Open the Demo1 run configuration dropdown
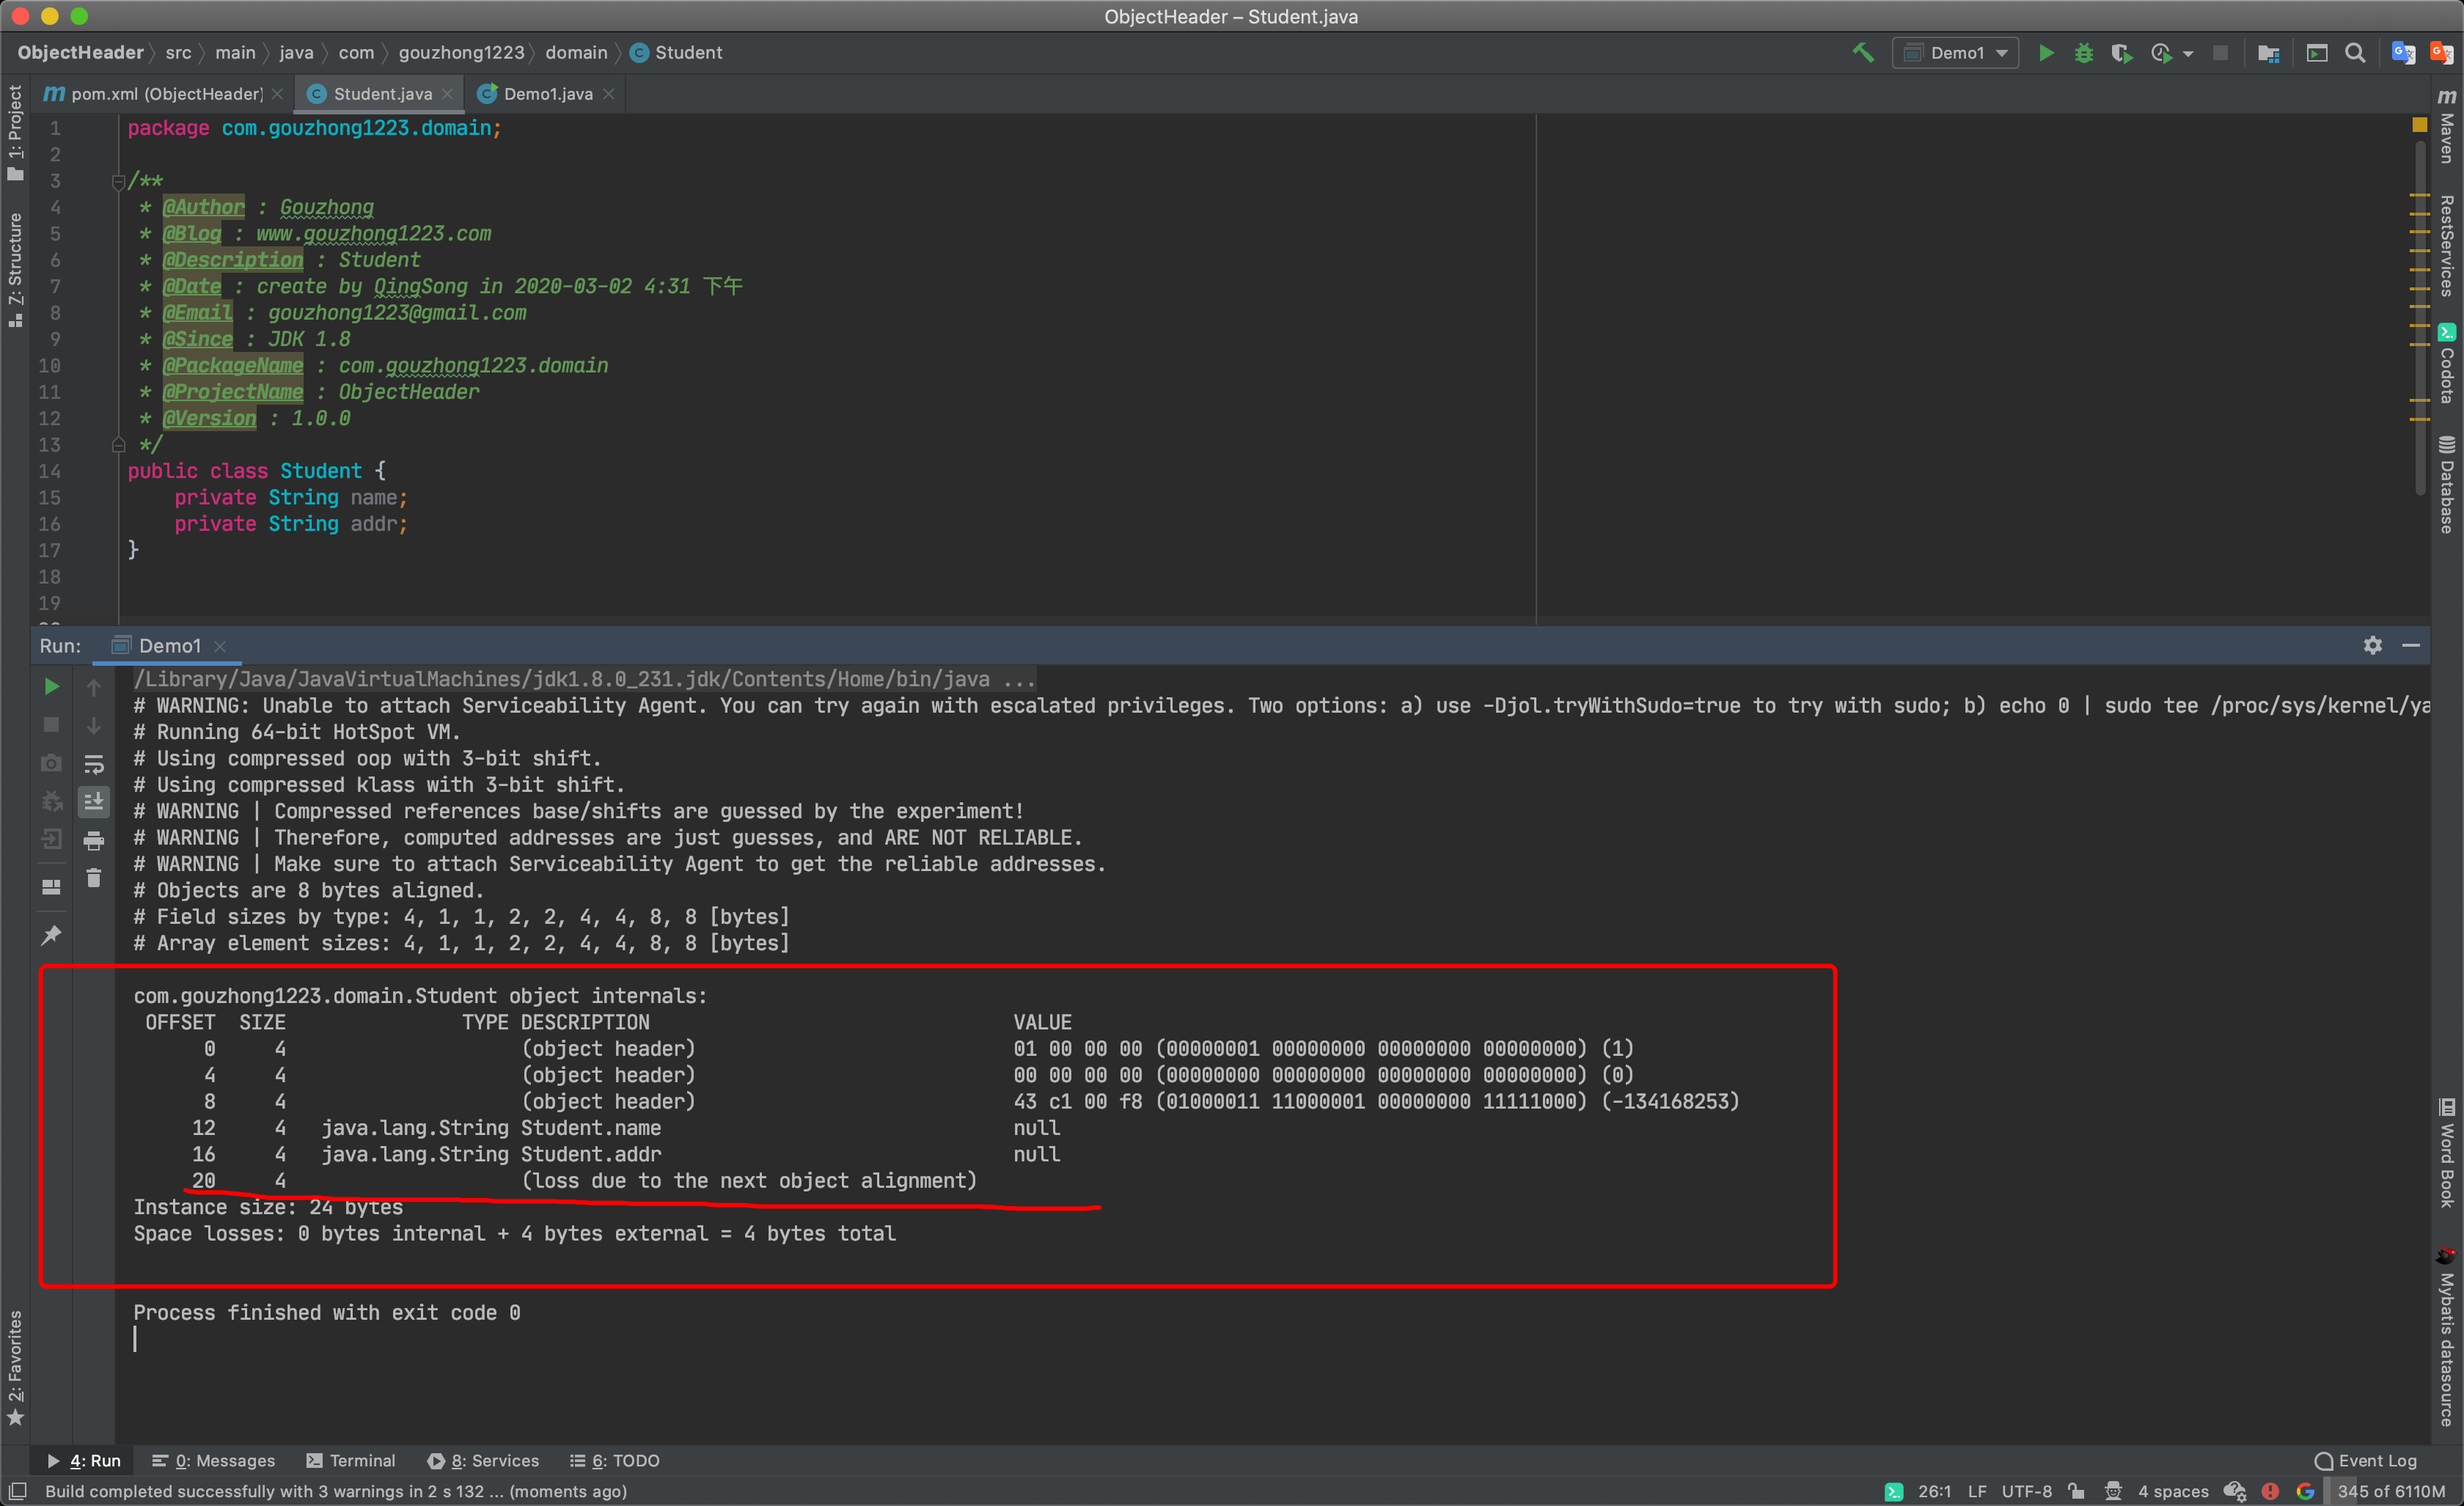 1955,53
